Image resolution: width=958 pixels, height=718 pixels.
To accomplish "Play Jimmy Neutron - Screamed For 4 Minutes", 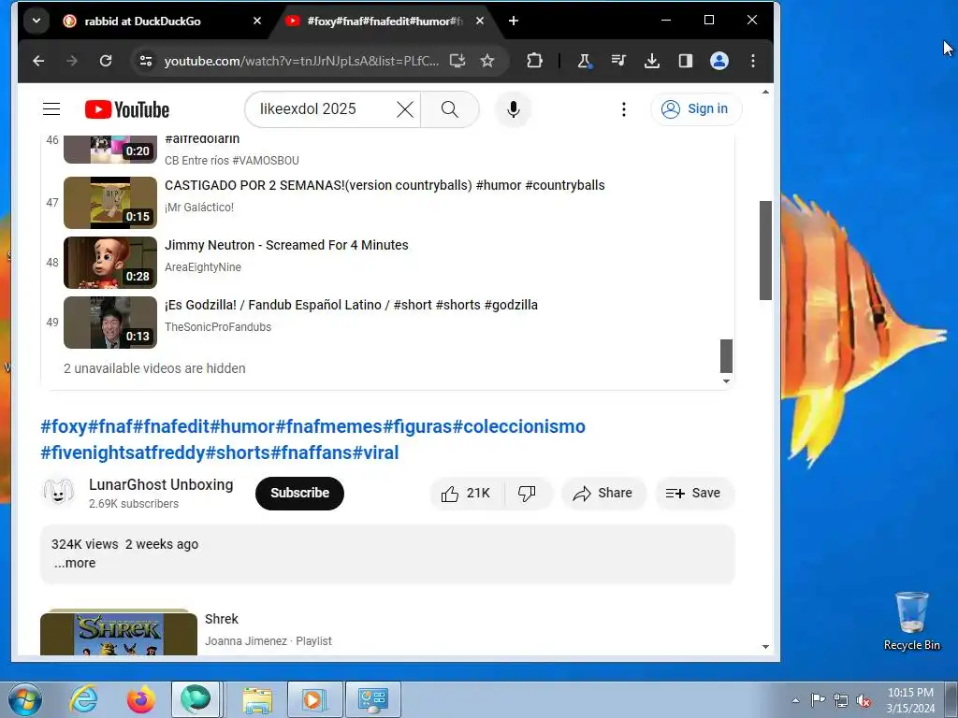I will (x=286, y=245).
